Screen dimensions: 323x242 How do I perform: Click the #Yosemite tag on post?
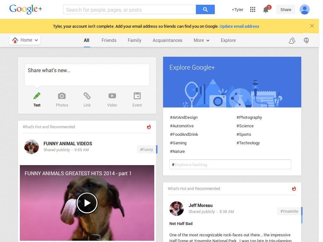coord(289,211)
